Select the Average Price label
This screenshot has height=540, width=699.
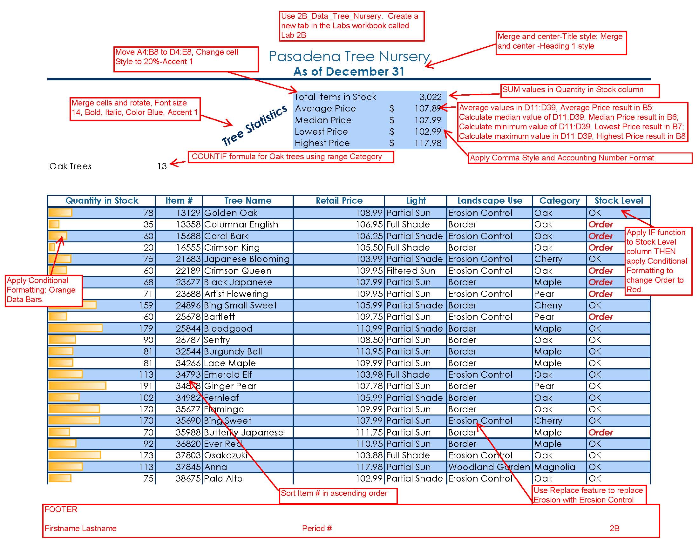tap(325, 108)
